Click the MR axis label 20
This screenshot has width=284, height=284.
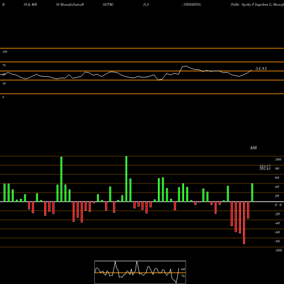click(x=277, y=196)
